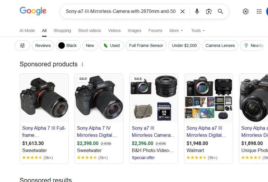
Task: Switch to the Shopping tab
Action: 62,31
